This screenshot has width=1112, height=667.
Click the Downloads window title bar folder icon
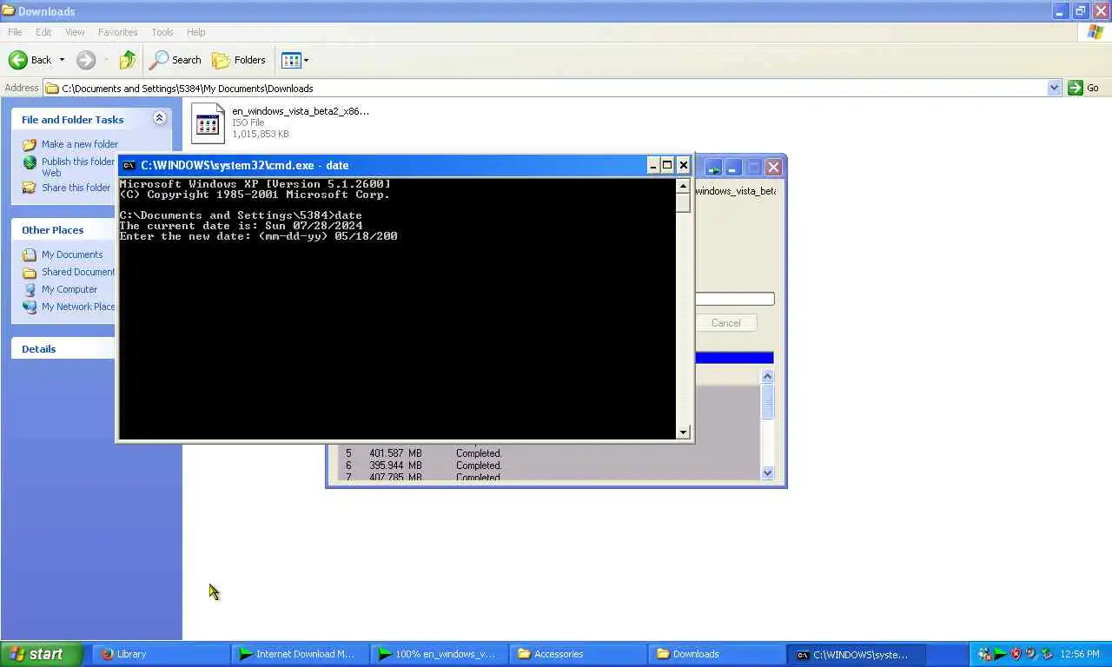9,11
